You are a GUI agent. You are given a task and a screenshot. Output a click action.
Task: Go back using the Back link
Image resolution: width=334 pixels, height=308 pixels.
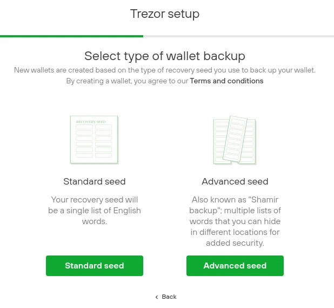point(169,297)
